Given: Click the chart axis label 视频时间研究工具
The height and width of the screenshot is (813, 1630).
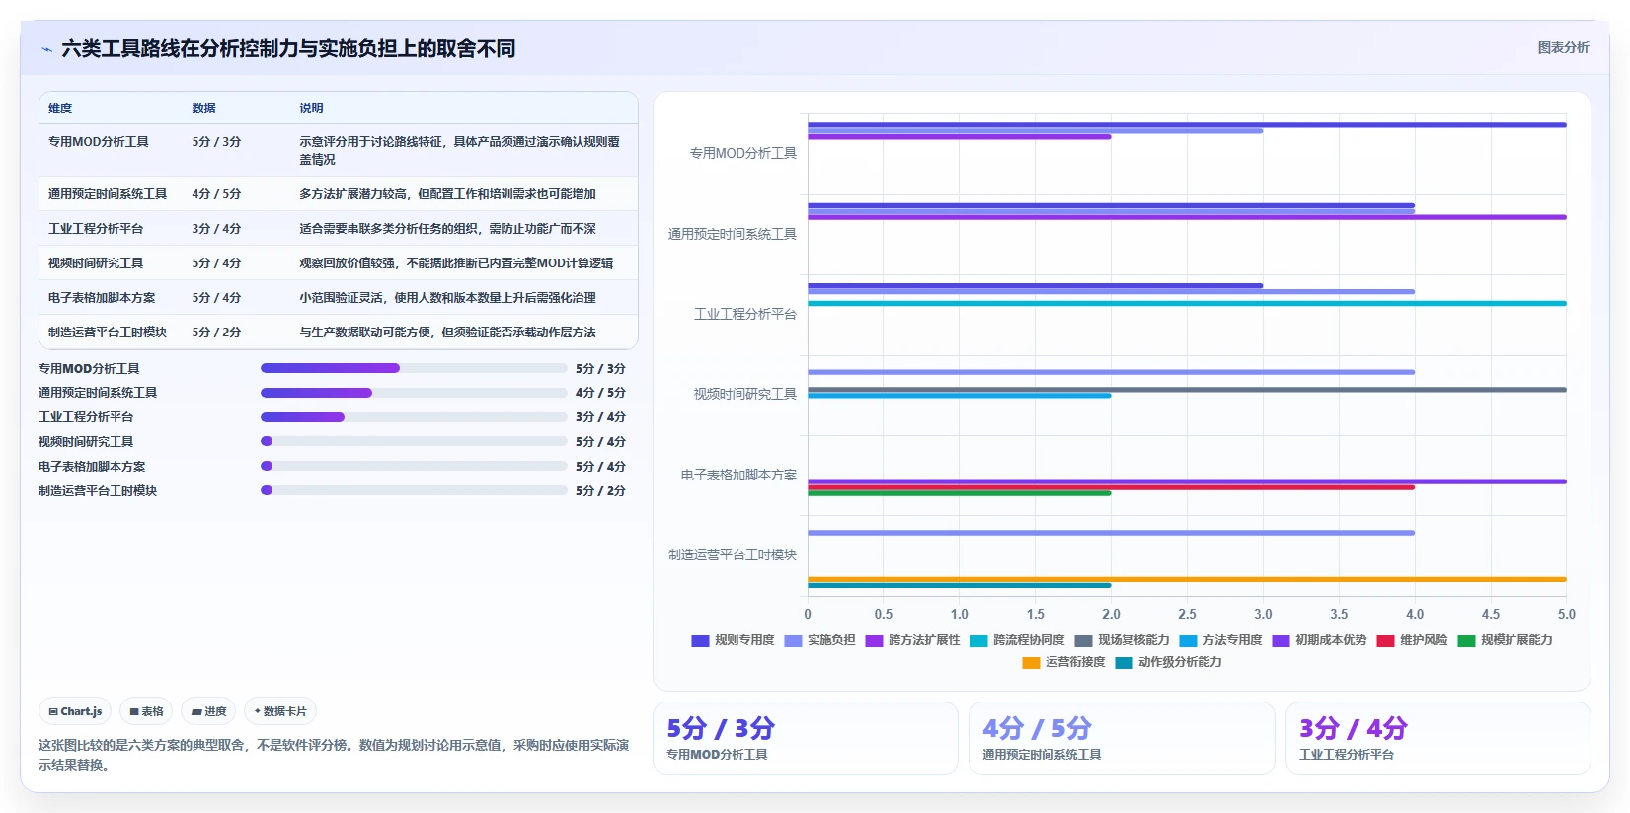Looking at the screenshot, I should (x=744, y=395).
